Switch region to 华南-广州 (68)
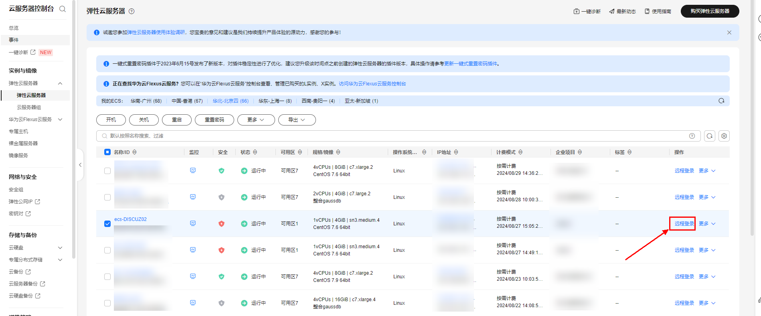Image resolution: width=761 pixels, height=316 pixels. tap(146, 101)
